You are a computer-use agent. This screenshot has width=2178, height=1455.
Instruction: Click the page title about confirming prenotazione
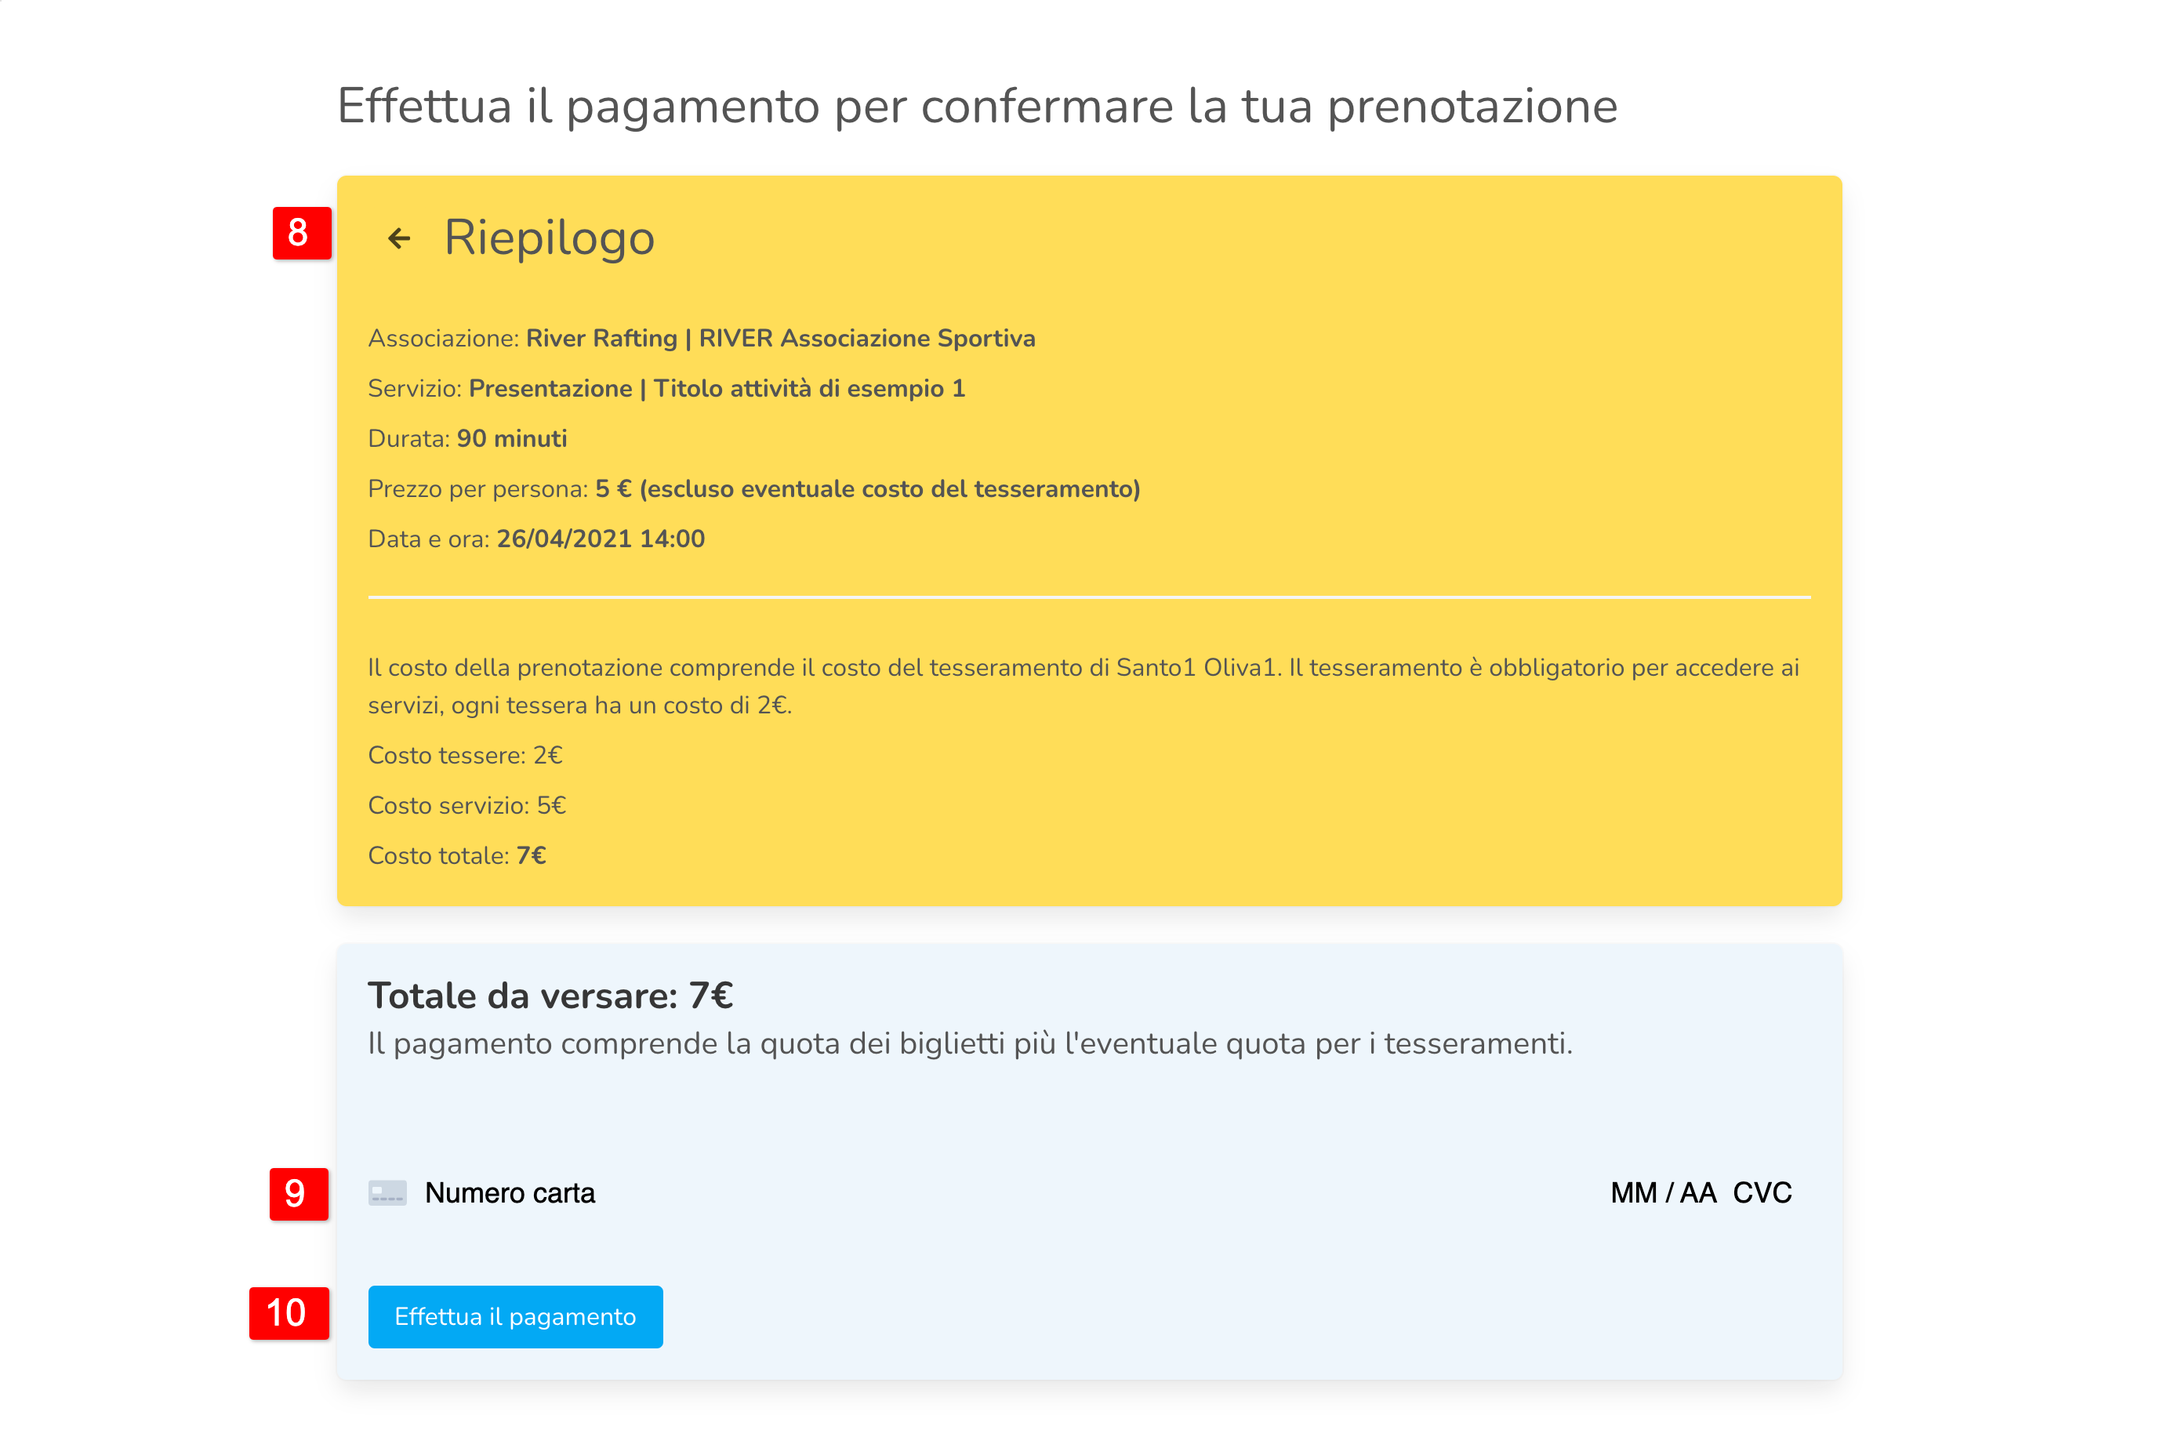976,106
